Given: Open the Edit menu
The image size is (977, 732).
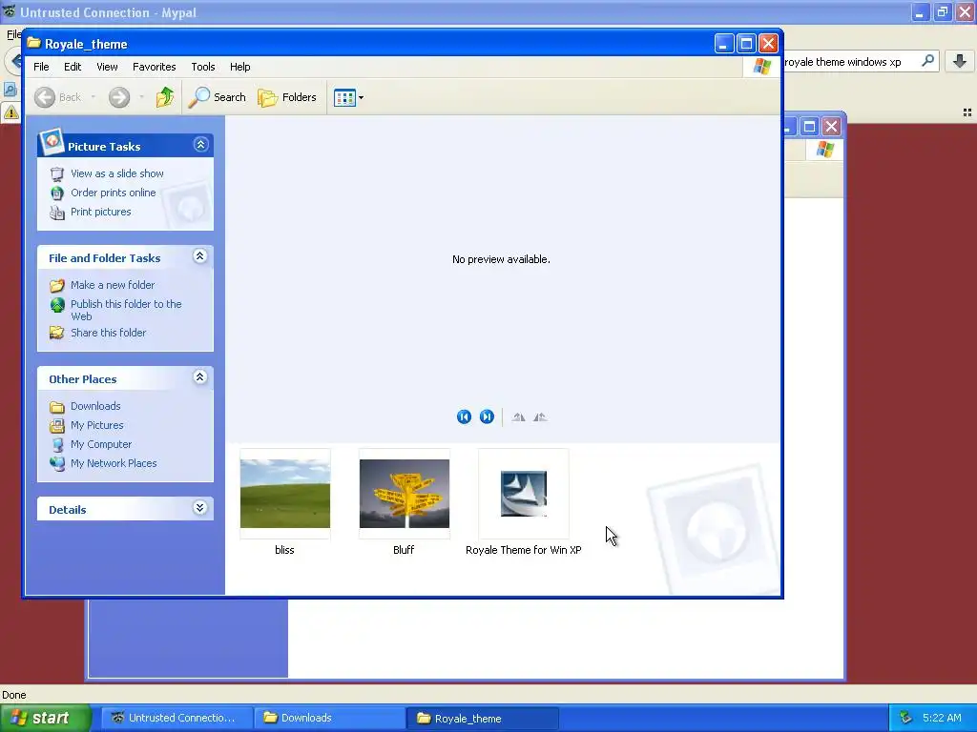Looking at the screenshot, I should (73, 67).
